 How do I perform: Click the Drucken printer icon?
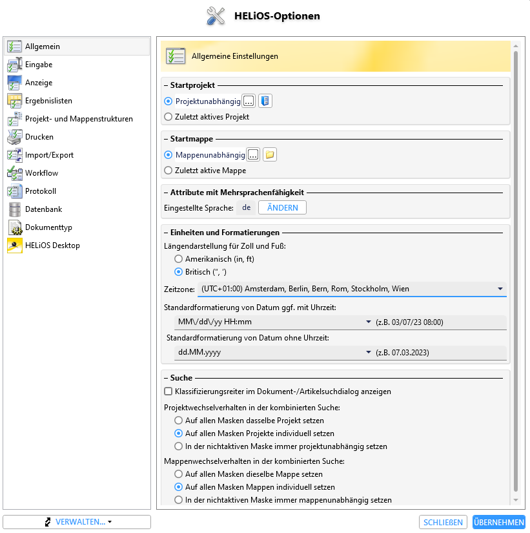point(14,137)
